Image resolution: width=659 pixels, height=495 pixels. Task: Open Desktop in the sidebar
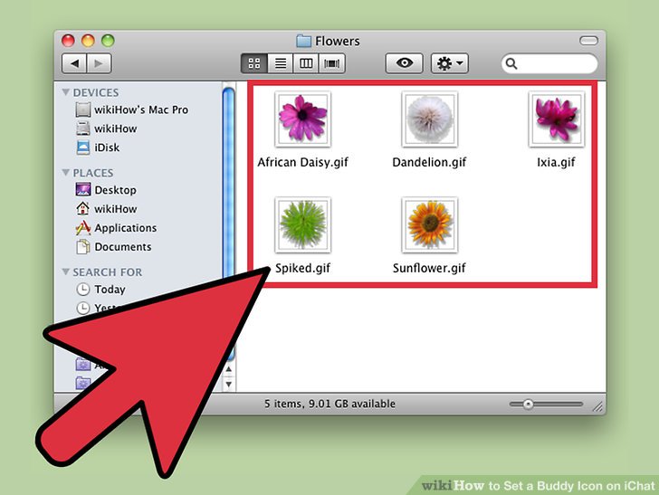tap(115, 190)
